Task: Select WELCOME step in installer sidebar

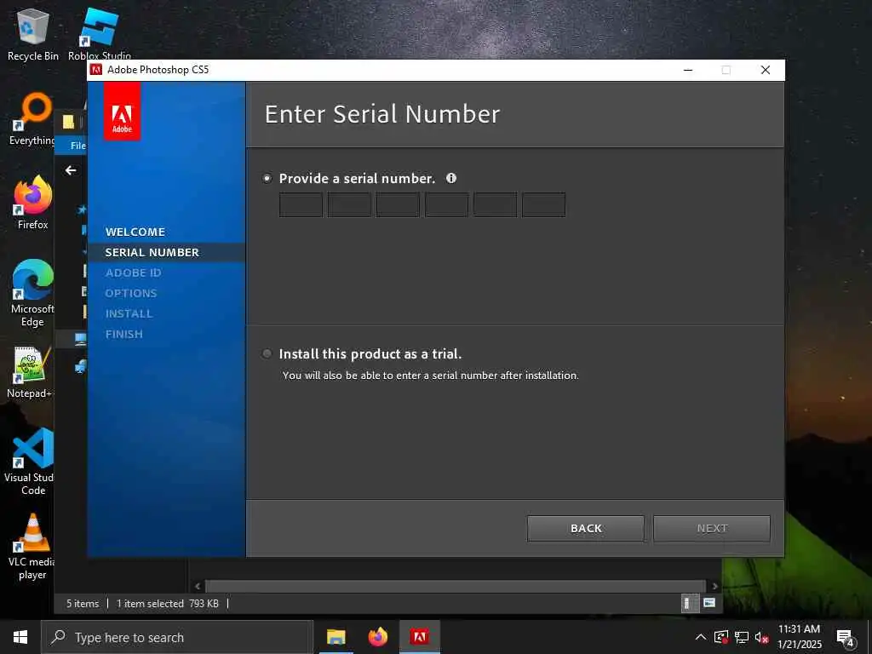Action: coord(135,232)
